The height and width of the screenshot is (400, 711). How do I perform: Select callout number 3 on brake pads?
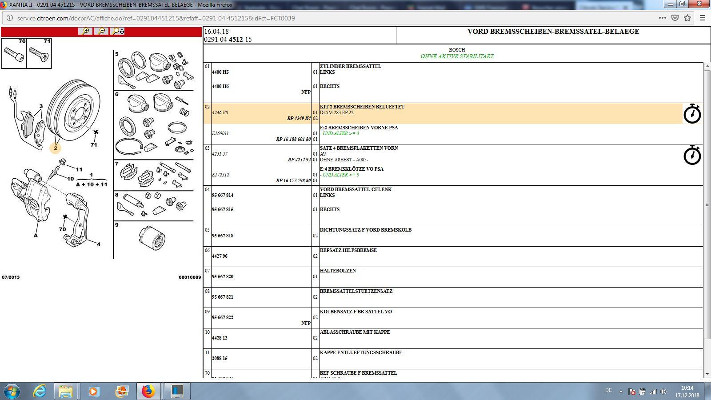pos(41,106)
